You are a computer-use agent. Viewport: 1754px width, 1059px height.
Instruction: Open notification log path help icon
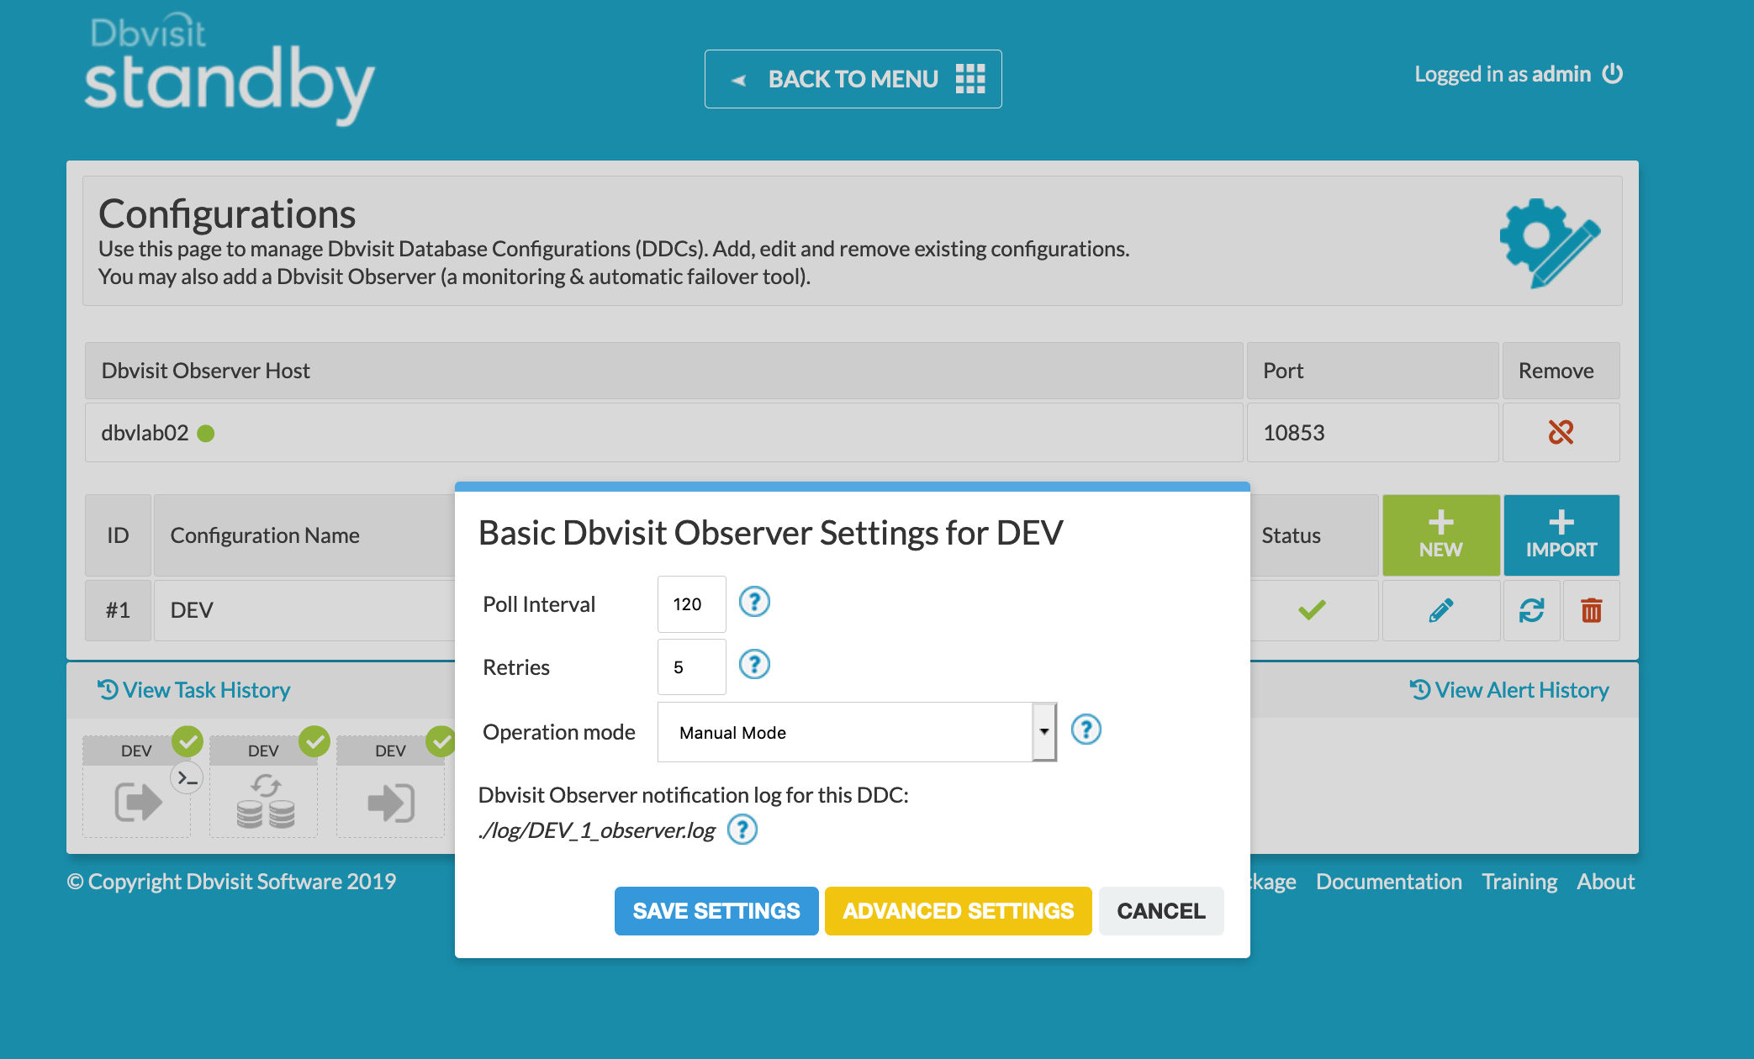click(742, 830)
